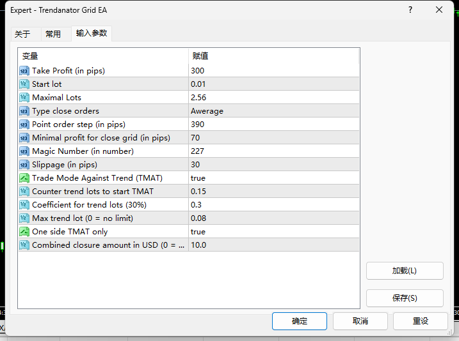Image resolution: width=459 pixels, height=341 pixels.
Task: Select Max trend lot (0 = no limit) label
Action: pos(83,218)
